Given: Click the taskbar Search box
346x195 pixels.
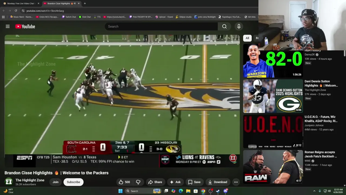Looking at the screenshot, I should [x=143, y=191].
